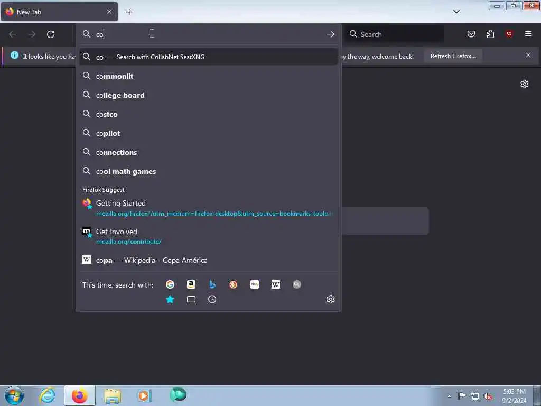The image size is (541, 406).
Task: Open the Getting Started bookmark result
Action: [x=208, y=208]
